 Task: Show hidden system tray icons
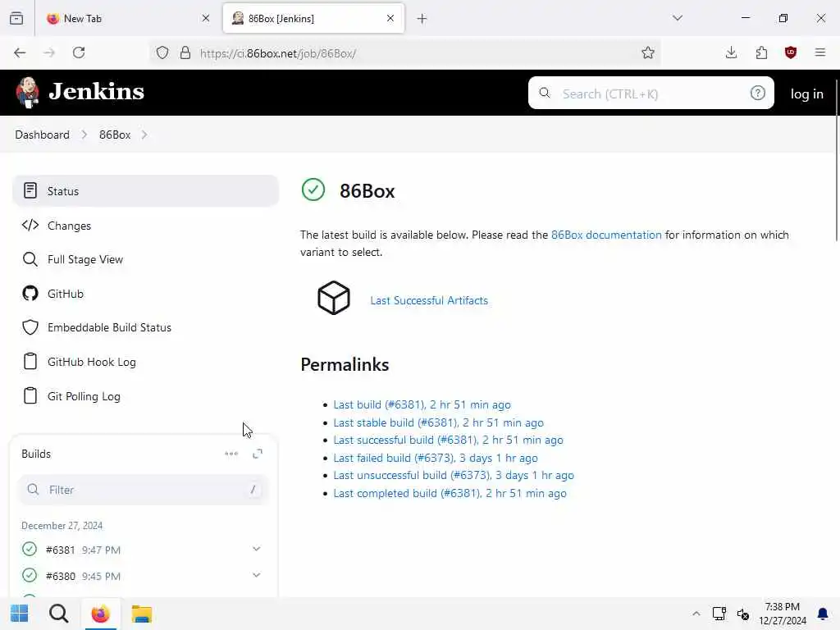(x=696, y=614)
